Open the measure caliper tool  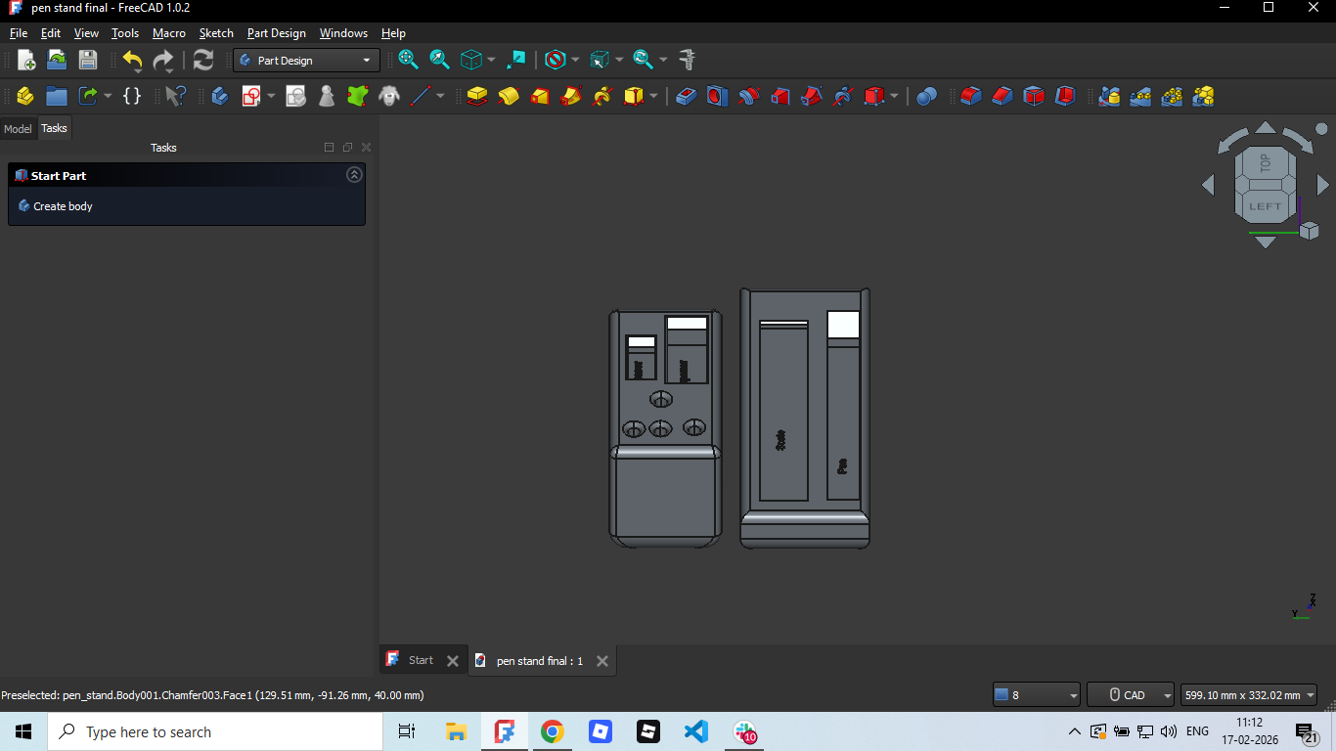[x=687, y=60]
